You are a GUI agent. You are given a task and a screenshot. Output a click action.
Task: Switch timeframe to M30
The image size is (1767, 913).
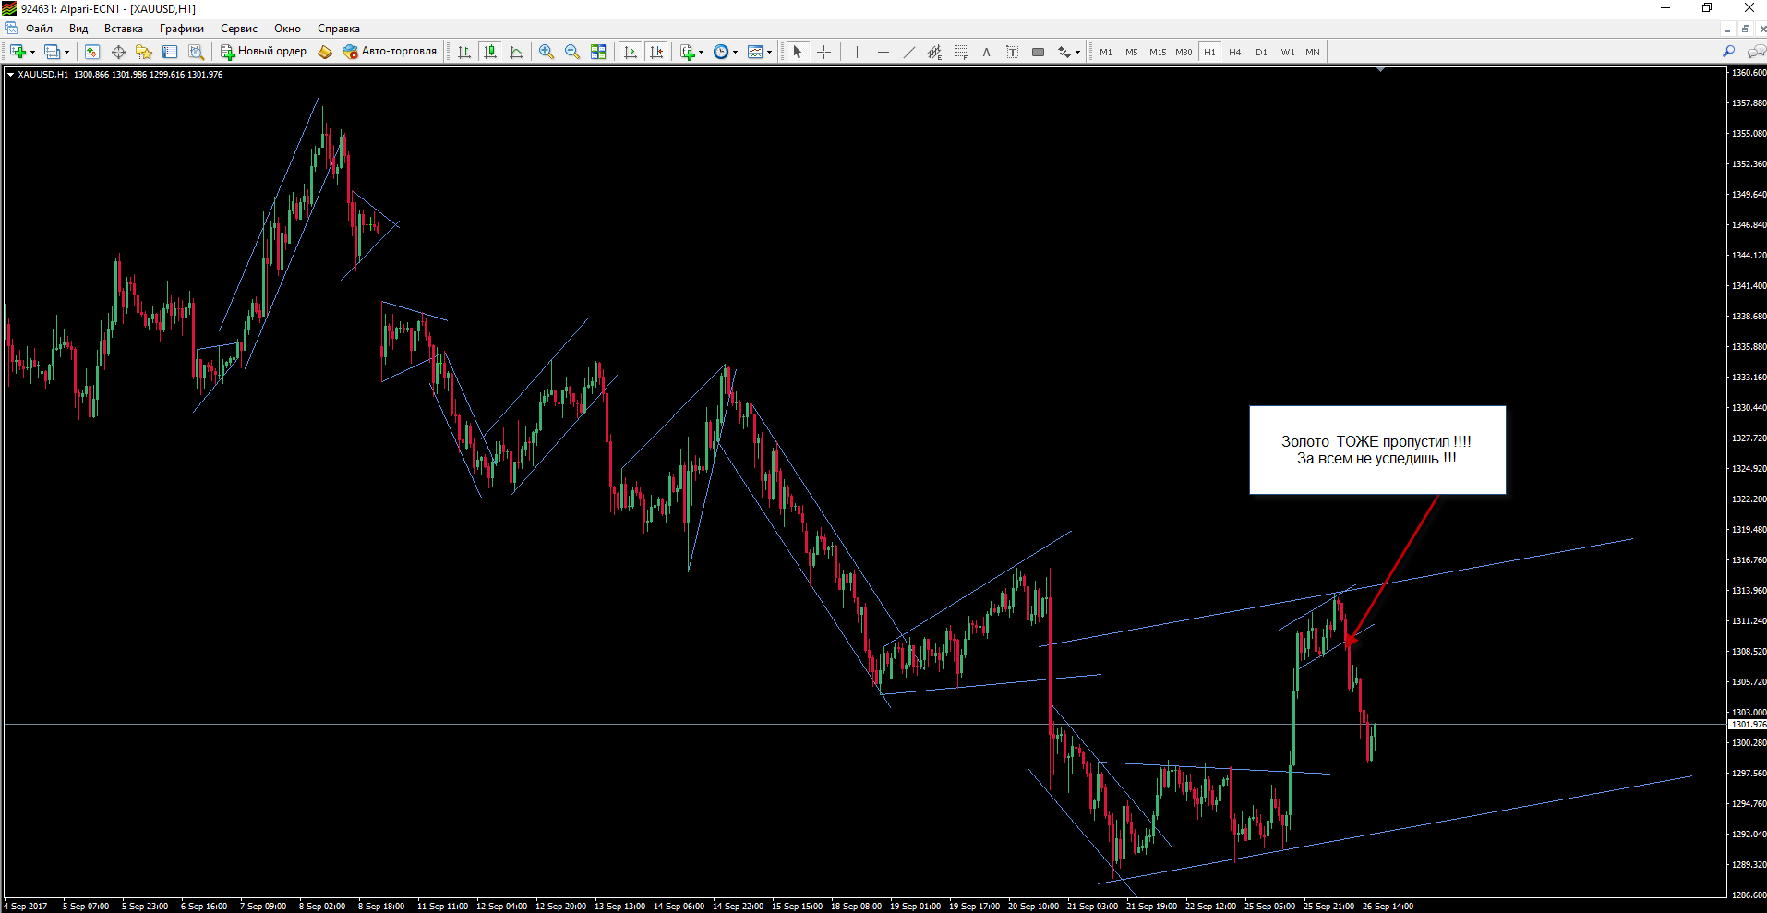pos(1184,52)
